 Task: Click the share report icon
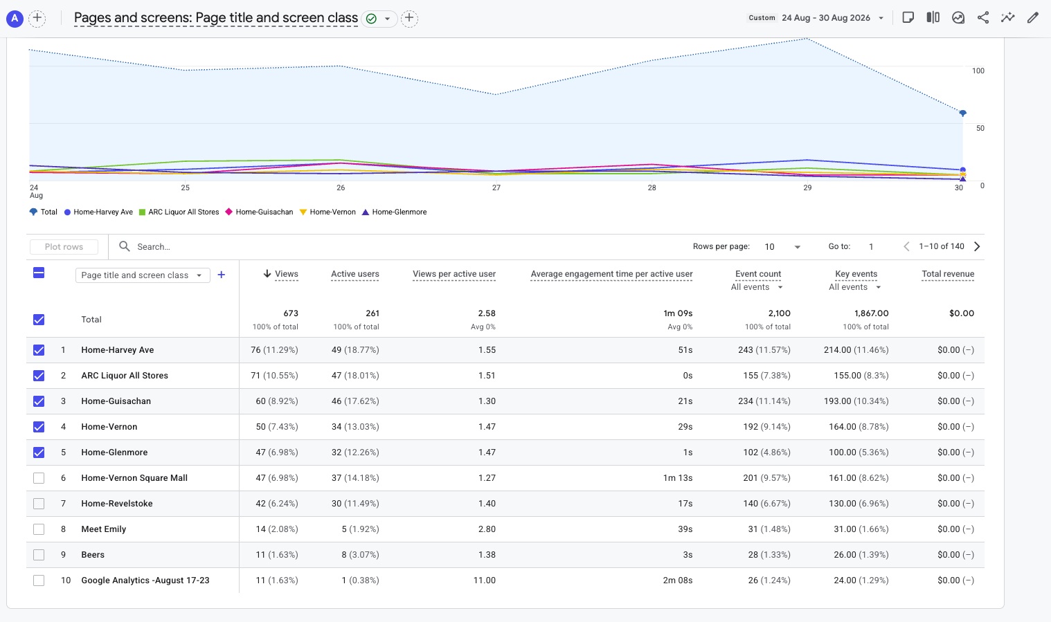pos(983,18)
